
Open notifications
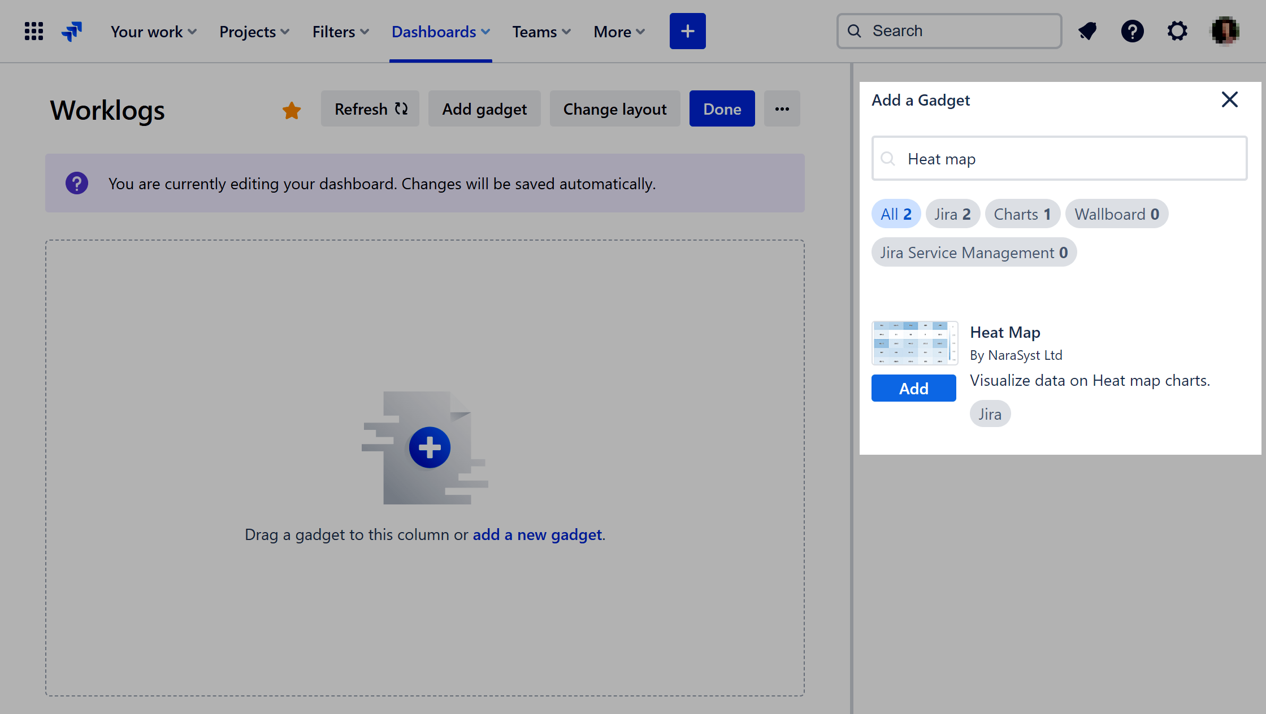click(1087, 31)
